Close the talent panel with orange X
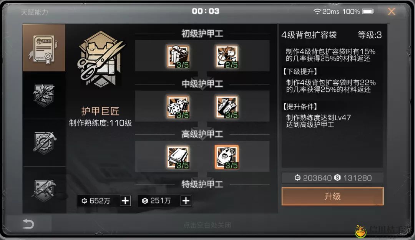The height and width of the screenshot is (240, 415). coord(392,12)
